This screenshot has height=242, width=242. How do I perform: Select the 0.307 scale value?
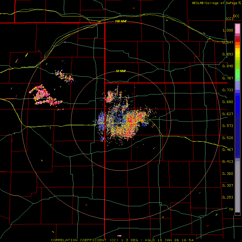pos(228,186)
